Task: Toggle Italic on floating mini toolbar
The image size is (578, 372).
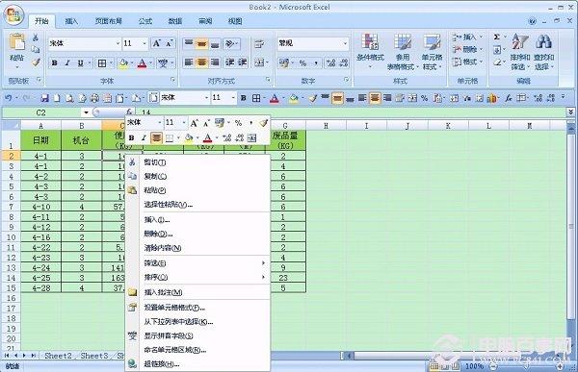Action: click(144, 138)
